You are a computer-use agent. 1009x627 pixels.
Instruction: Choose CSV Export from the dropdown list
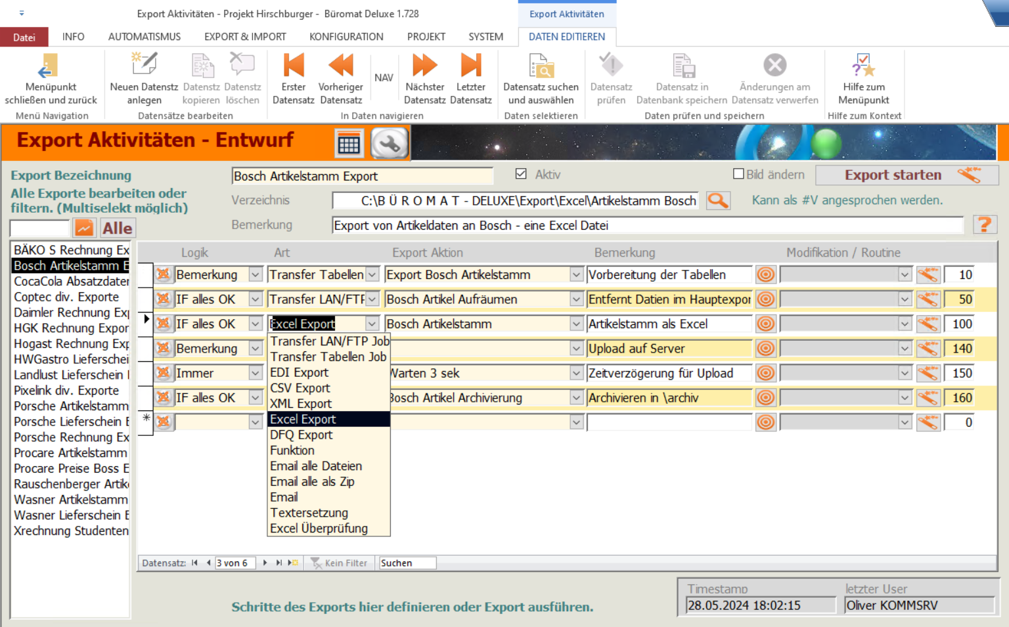pos(300,388)
